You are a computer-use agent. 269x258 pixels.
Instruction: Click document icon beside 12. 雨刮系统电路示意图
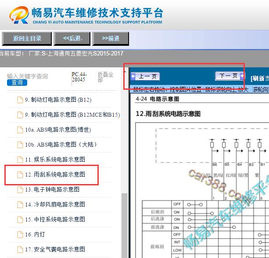(20, 175)
